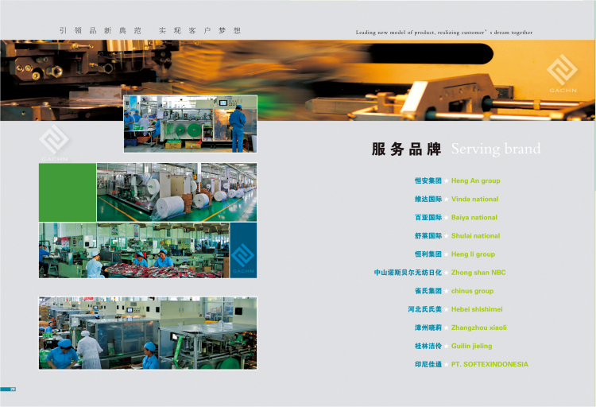Click the Chinese brand name 恒安集团

428,180
